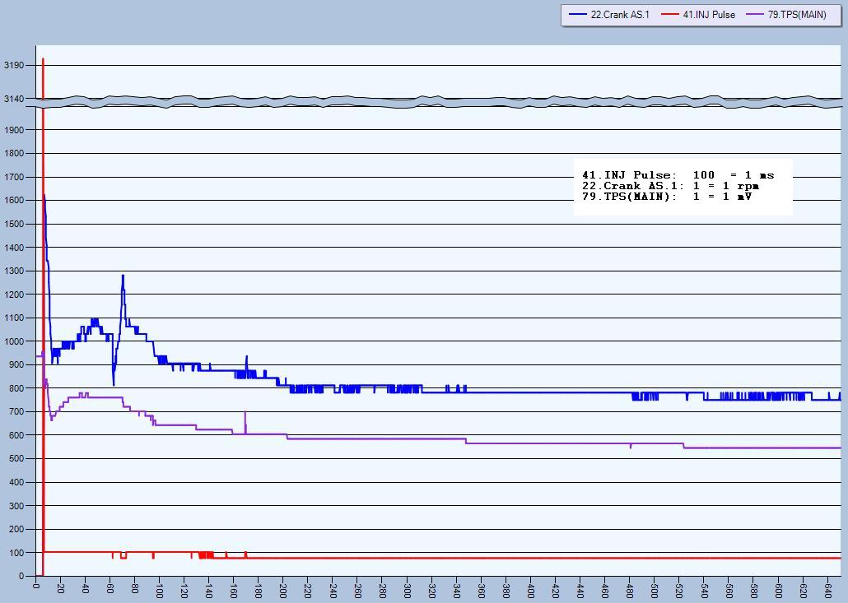Click the note line '41.INJ Pulse: 100 = 1 ms'
Image resolution: width=848 pixels, height=603 pixels.
click(678, 175)
